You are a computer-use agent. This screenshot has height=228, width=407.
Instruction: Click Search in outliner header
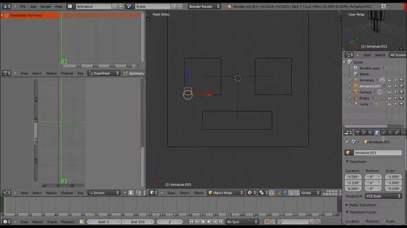(x=380, y=55)
